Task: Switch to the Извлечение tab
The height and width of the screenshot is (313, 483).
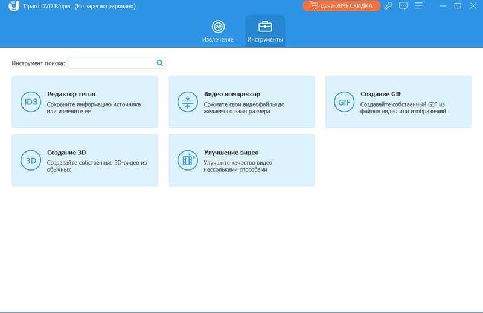Action: click(218, 31)
